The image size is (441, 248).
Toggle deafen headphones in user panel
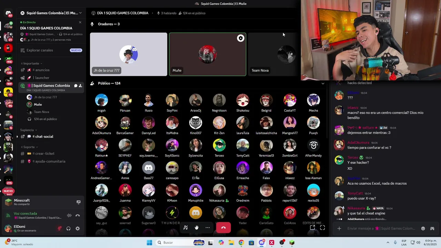(x=69, y=228)
